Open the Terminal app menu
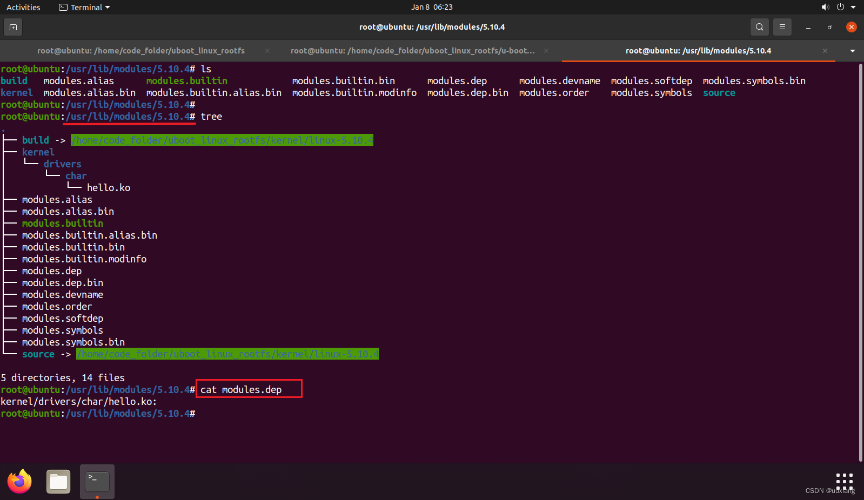Screen dimensions: 864x500 [84, 7]
